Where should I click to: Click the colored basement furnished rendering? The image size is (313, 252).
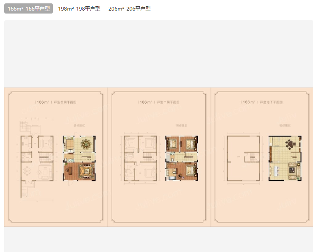[x=285, y=159]
